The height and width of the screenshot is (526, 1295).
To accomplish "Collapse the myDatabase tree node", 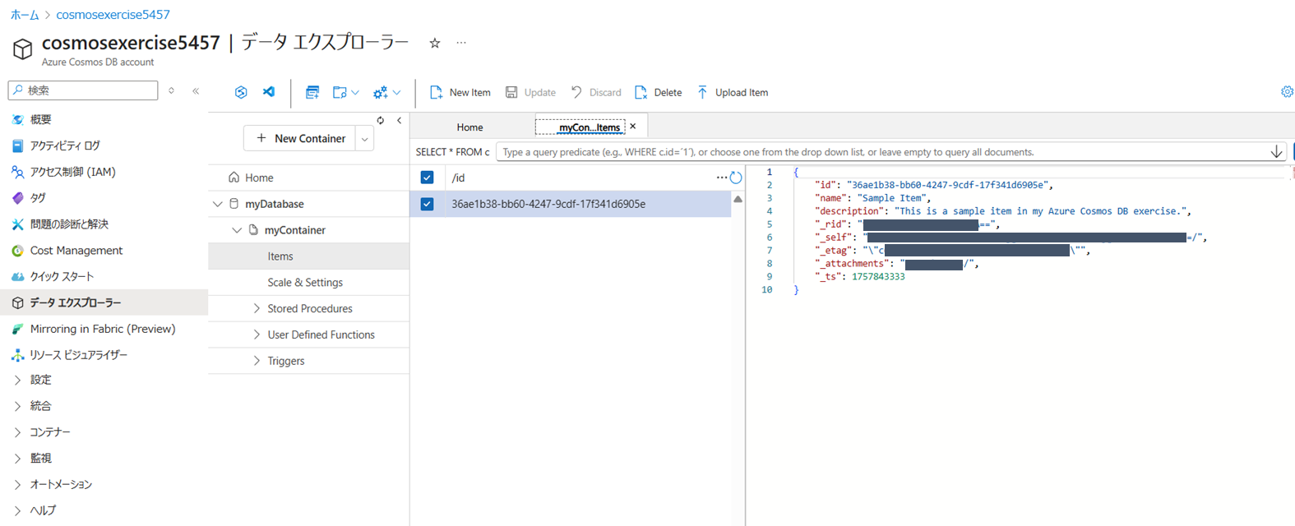I will click(218, 204).
